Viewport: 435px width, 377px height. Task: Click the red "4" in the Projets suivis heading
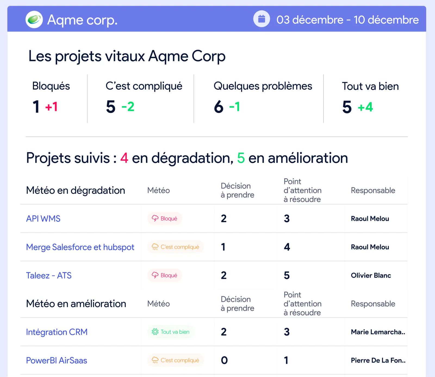click(124, 158)
